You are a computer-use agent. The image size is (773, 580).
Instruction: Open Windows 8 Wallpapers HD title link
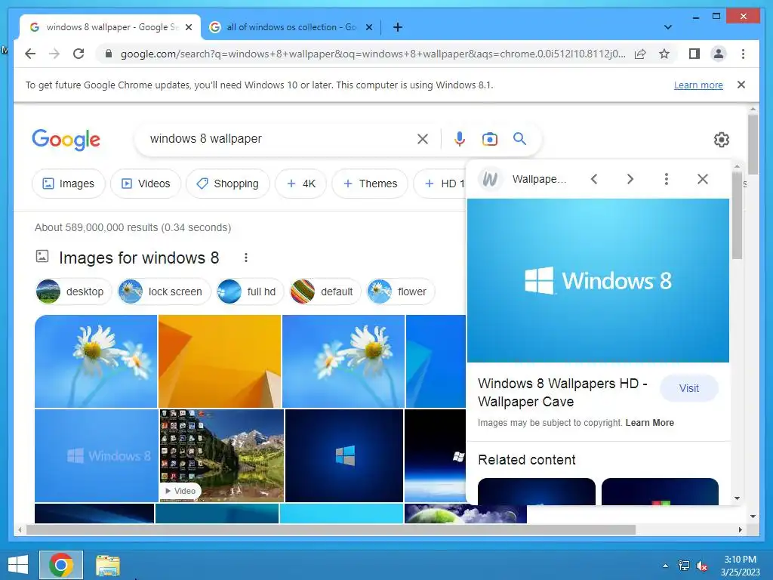[562, 393]
